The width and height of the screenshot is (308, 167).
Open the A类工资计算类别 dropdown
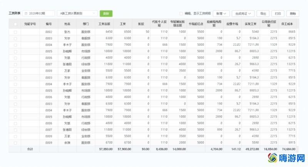click(x=77, y=13)
